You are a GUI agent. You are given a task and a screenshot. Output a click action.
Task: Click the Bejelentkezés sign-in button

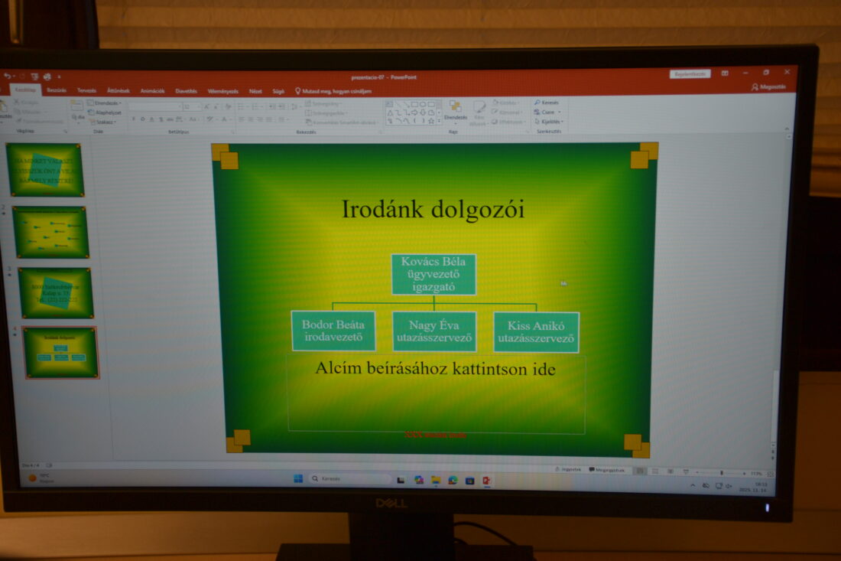pos(690,74)
